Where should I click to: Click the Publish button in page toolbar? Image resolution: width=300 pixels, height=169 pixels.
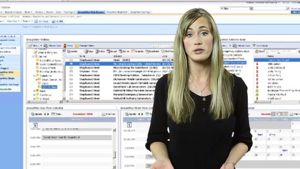(x=57, y=21)
